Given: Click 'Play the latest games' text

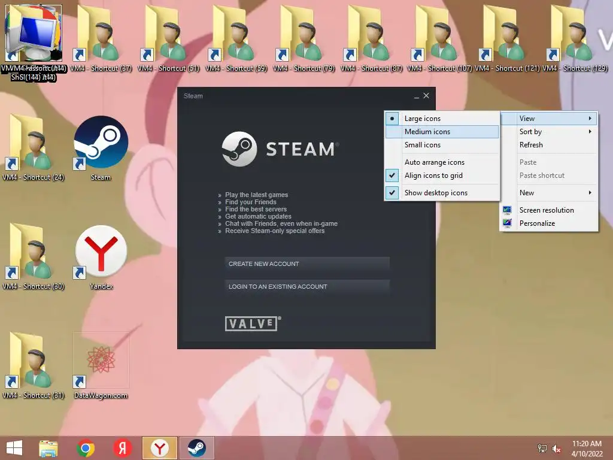Looking at the screenshot, I should point(256,195).
